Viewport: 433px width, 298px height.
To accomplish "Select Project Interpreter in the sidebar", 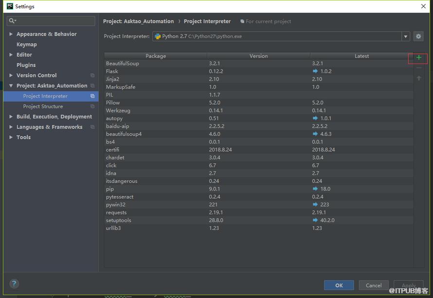I will coord(51,96).
